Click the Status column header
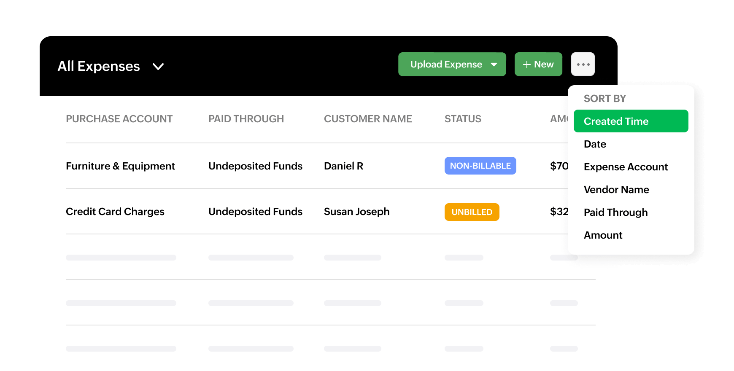This screenshot has width=734, height=371. 462,119
